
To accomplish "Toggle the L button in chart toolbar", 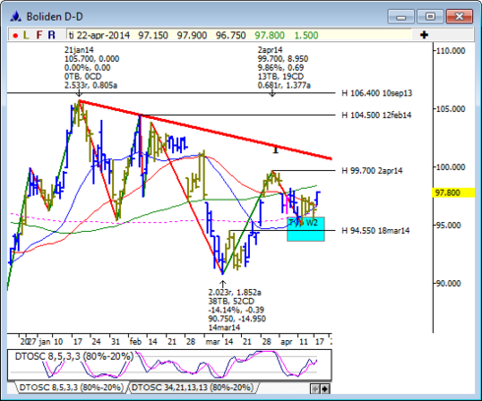I will tap(26, 35).
